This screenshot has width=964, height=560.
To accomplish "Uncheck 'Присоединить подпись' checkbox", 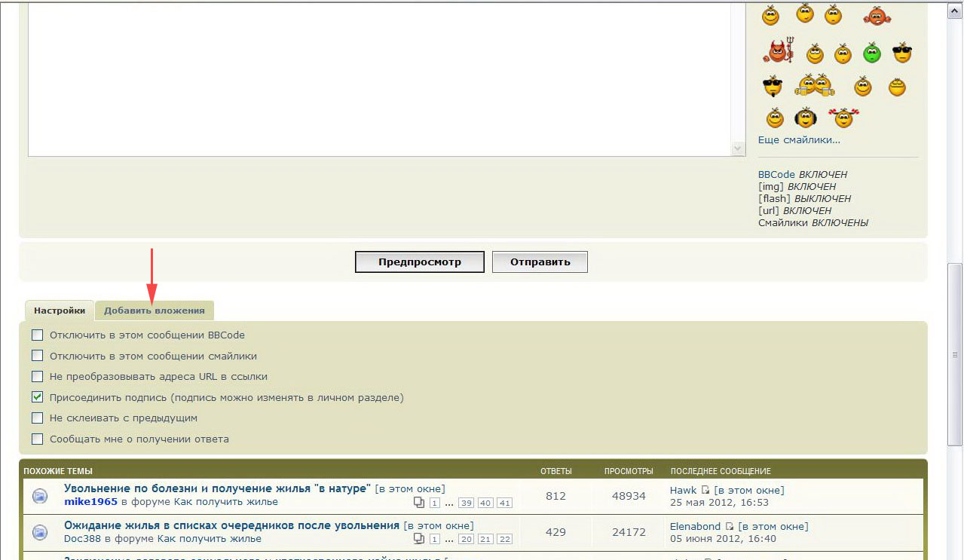I will point(37,397).
